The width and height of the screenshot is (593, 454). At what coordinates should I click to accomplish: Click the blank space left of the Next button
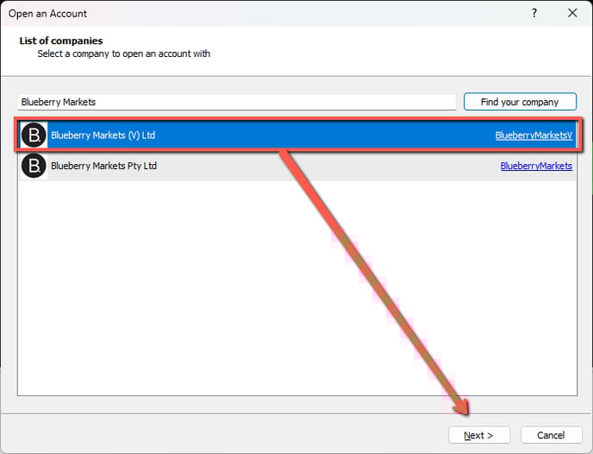click(259, 435)
